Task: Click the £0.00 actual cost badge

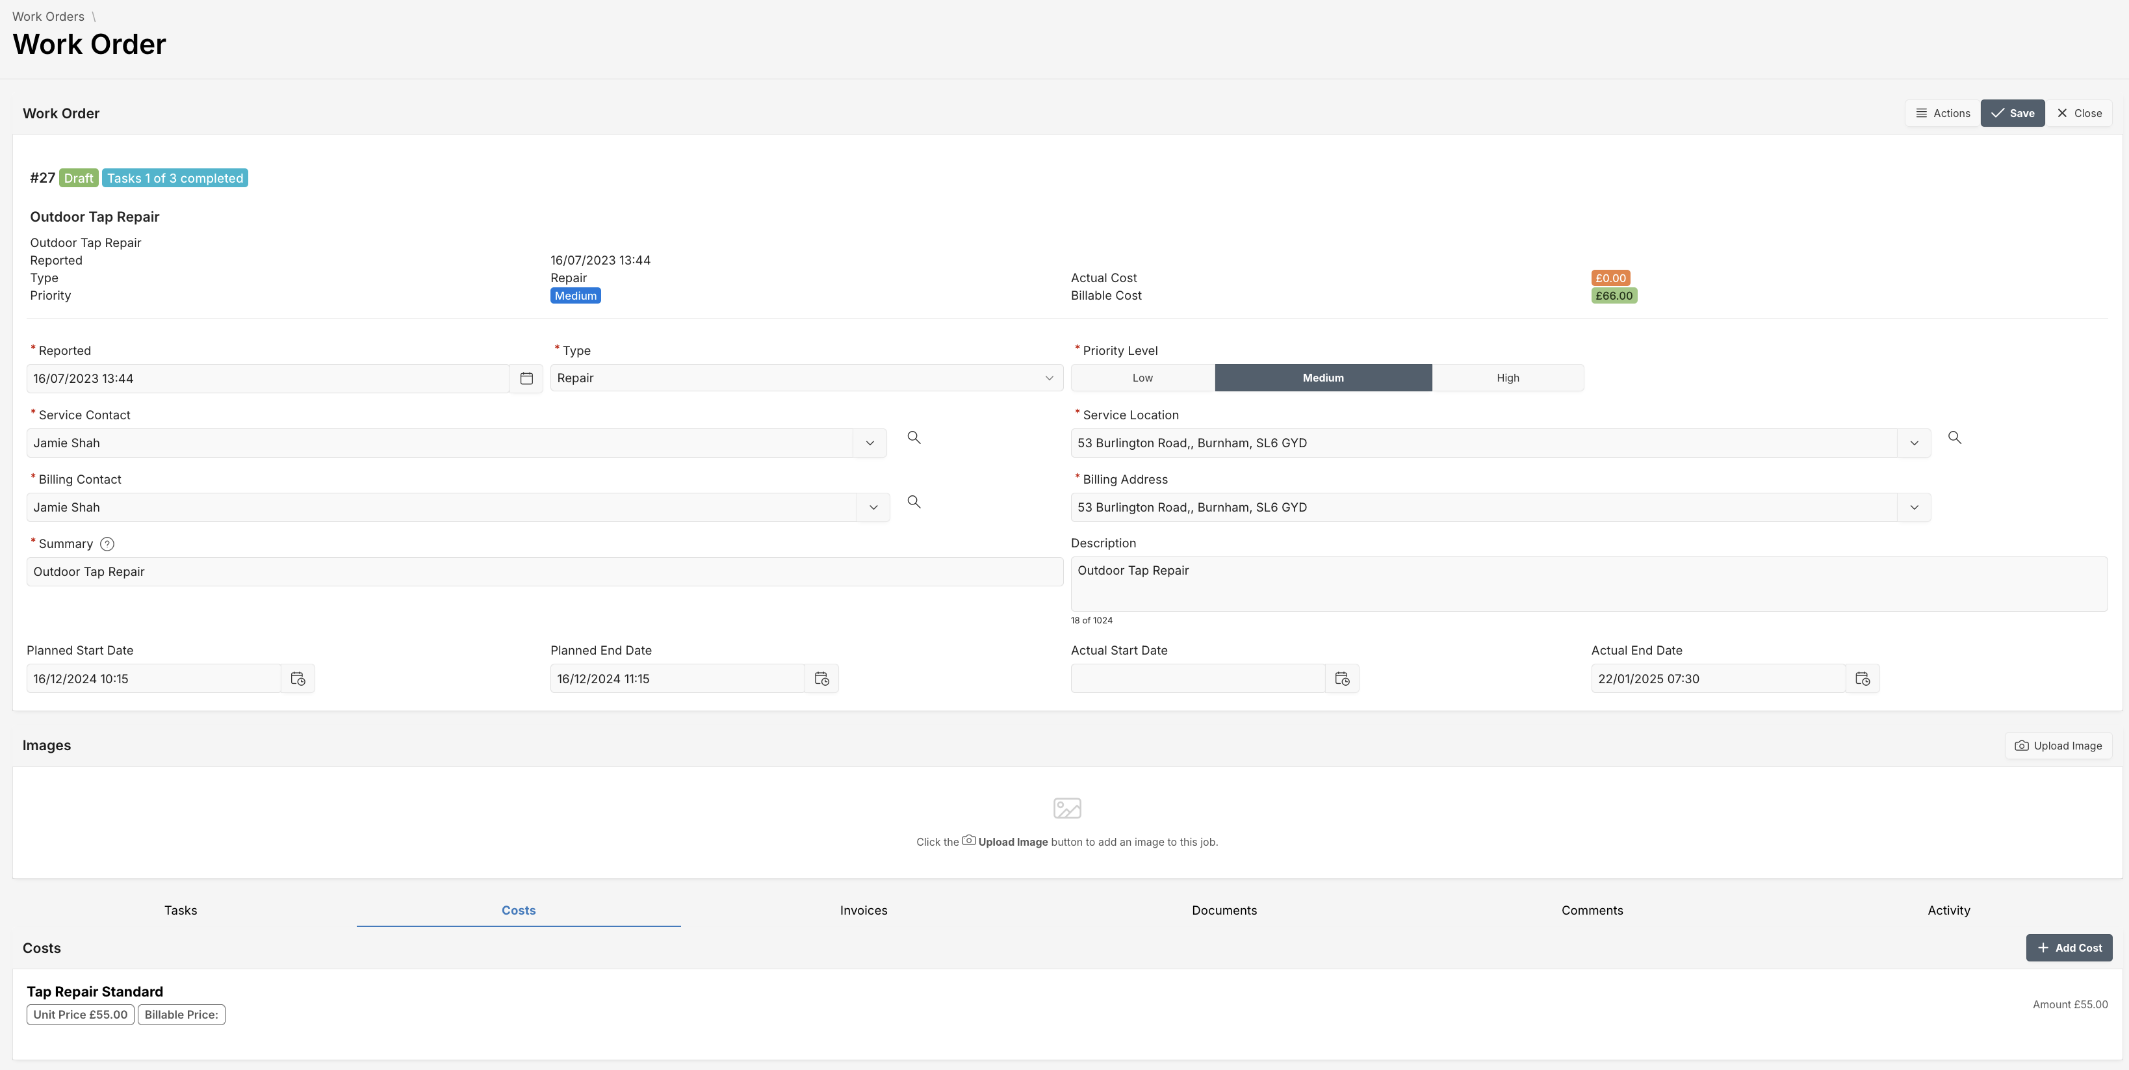Action: (1610, 278)
